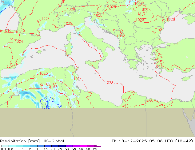
Task: Click legend value label '10'
Action: coord(38,149)
